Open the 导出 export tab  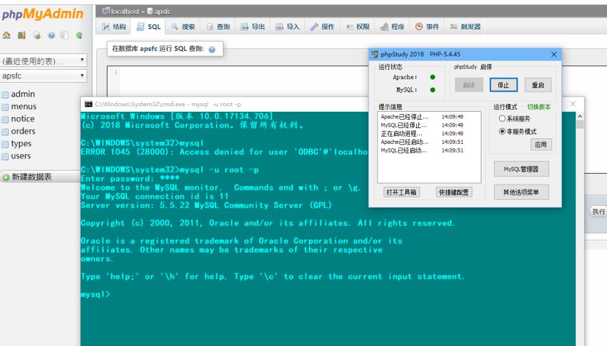pyautogui.click(x=253, y=27)
